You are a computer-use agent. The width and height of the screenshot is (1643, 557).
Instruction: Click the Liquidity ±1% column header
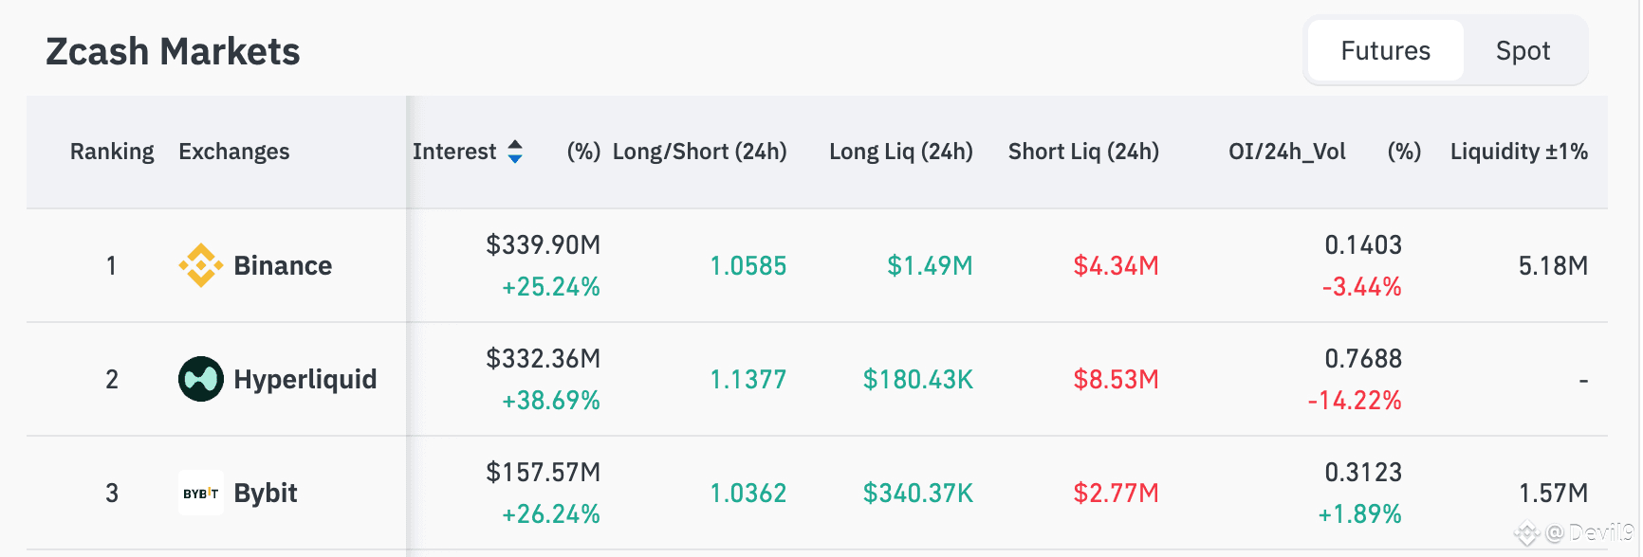[x=1518, y=152]
